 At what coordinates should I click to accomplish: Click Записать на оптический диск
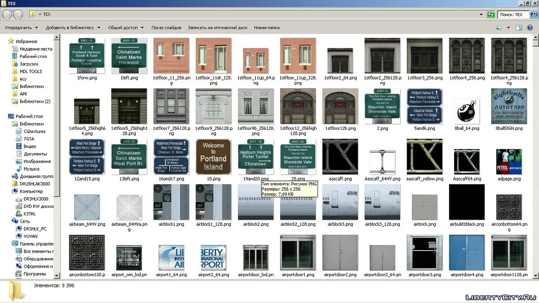217,28
